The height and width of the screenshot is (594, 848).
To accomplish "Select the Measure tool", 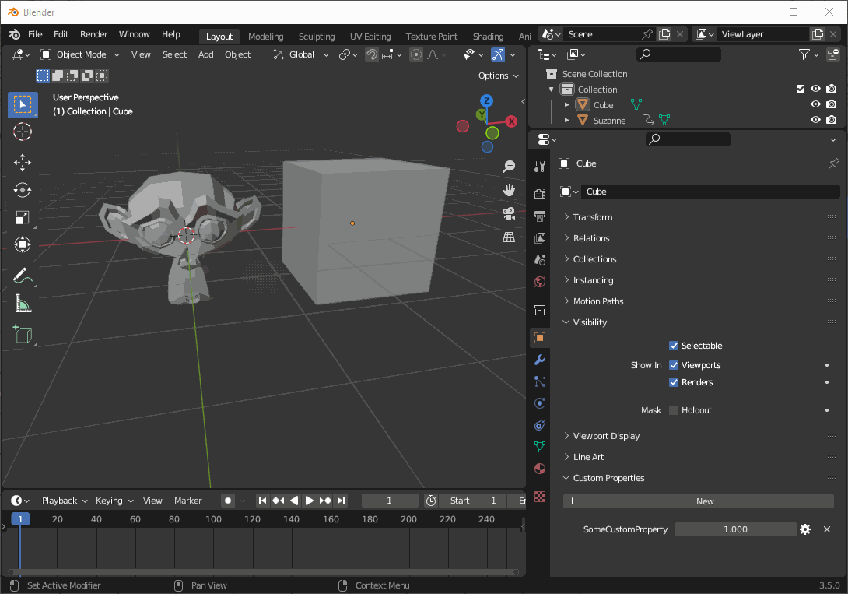I will point(23,304).
